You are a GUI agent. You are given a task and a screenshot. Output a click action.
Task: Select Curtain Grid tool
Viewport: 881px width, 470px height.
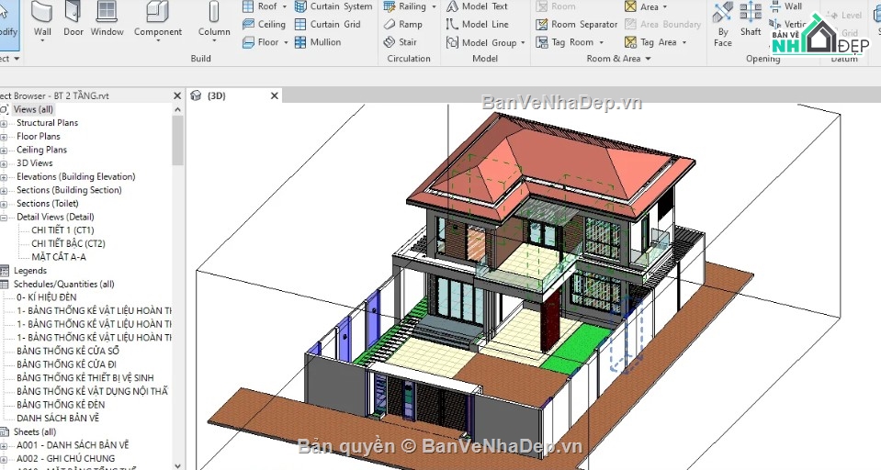click(x=328, y=24)
